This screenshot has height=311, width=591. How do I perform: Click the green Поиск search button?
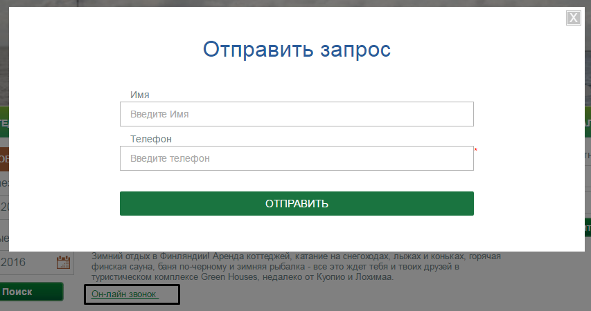(30, 292)
